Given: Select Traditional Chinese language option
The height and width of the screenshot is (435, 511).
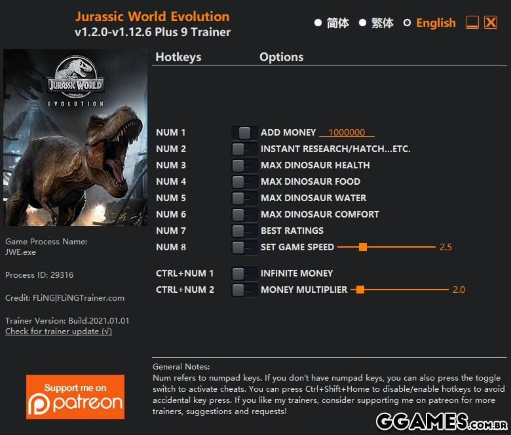Looking at the screenshot, I should (376, 23).
